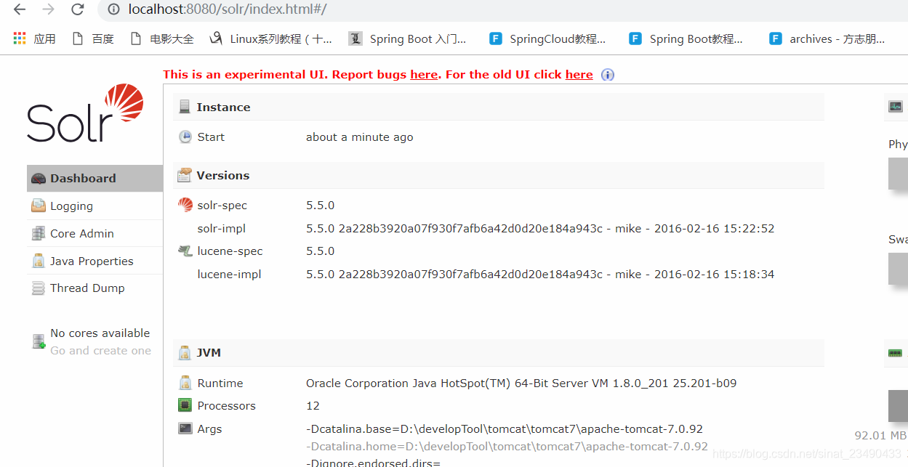Click the site info icon in address bar
Screen dimensions: 908x467
click(x=113, y=9)
